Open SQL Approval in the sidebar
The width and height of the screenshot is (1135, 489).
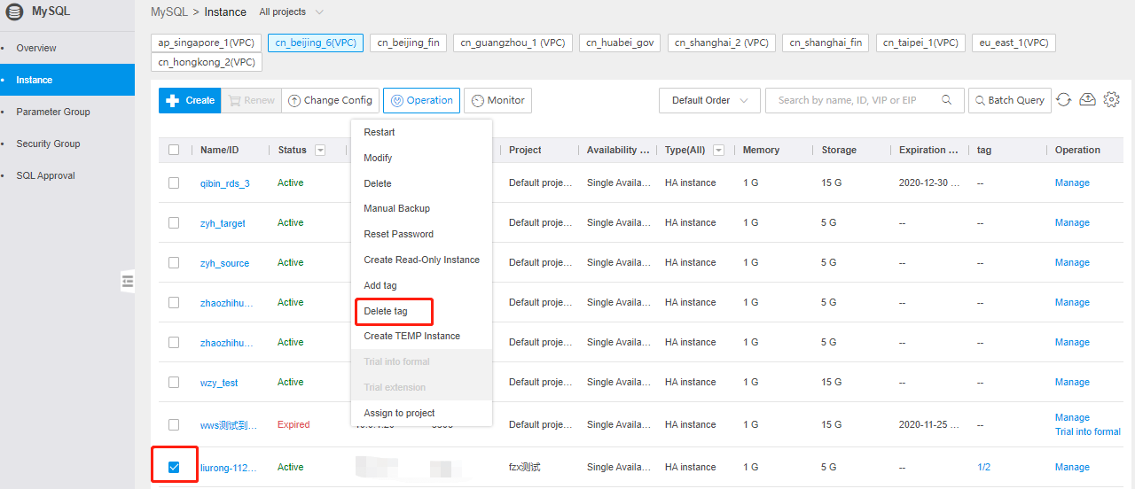pyautogui.click(x=67, y=175)
